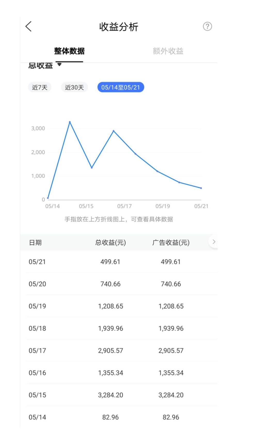Select the 日期 column header
Screen dimensions: 255x446
coord(35,243)
